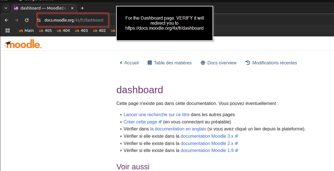Click the tab favicon Moodle icon
The image size is (334, 171).
coord(16,8)
